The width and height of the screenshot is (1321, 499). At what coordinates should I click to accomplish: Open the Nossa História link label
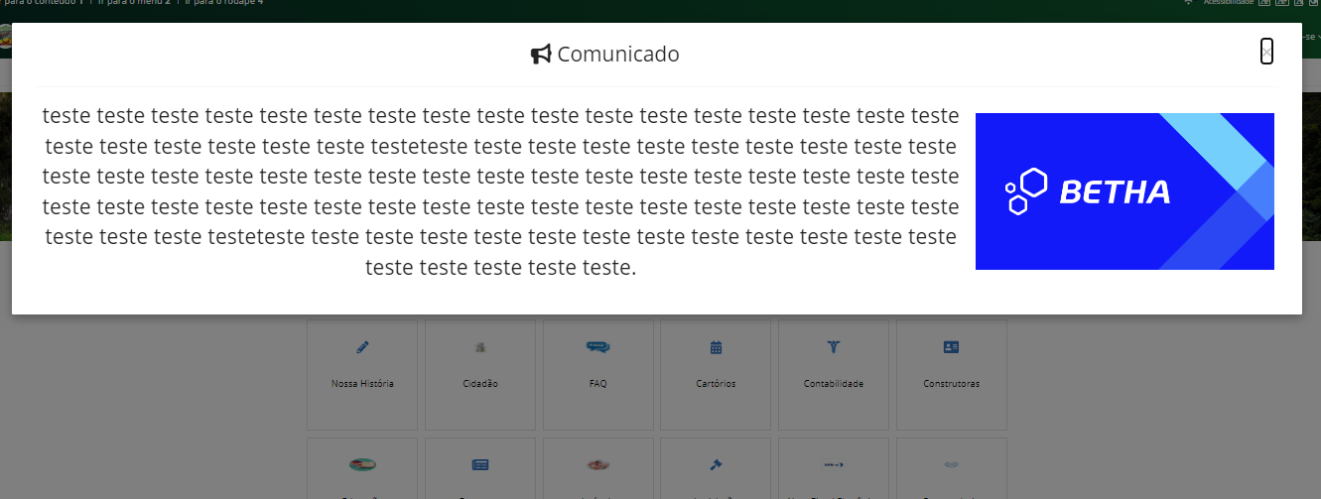pyautogui.click(x=362, y=383)
